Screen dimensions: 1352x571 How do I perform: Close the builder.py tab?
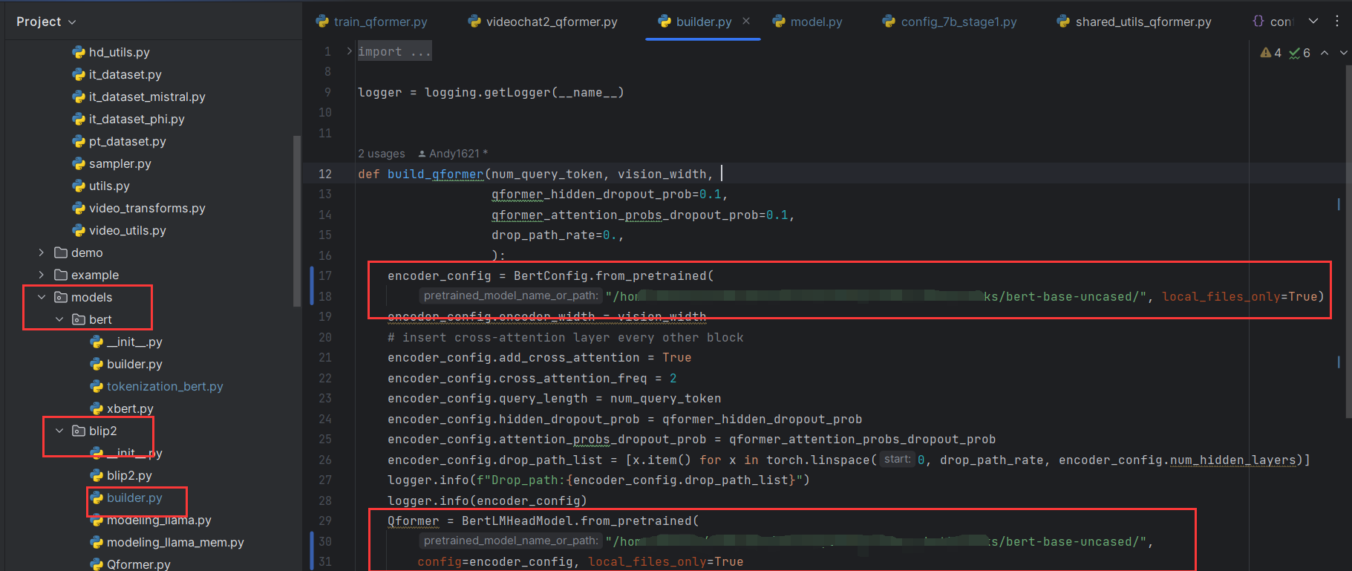point(746,21)
